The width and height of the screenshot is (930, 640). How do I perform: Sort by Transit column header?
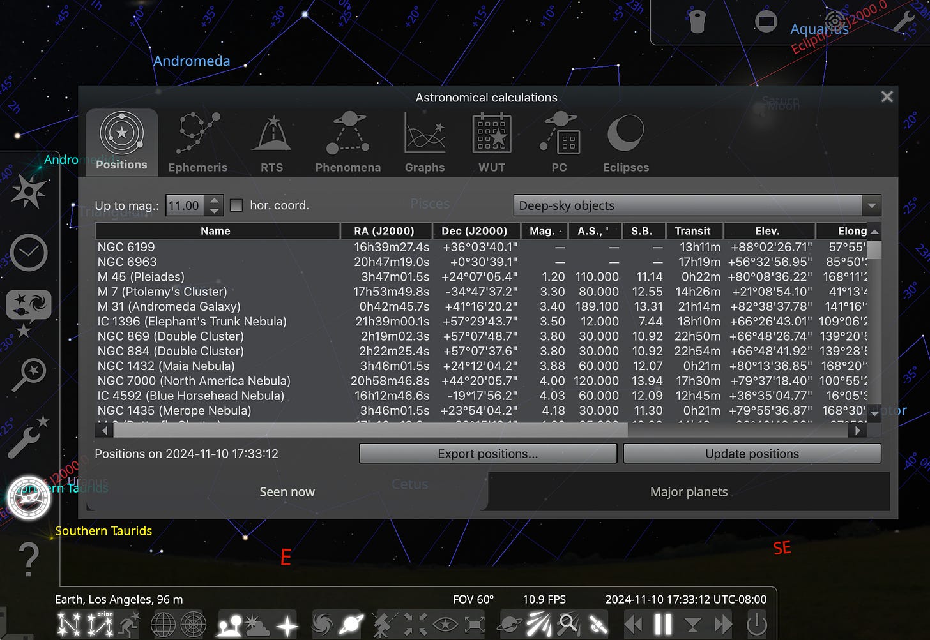coord(693,231)
